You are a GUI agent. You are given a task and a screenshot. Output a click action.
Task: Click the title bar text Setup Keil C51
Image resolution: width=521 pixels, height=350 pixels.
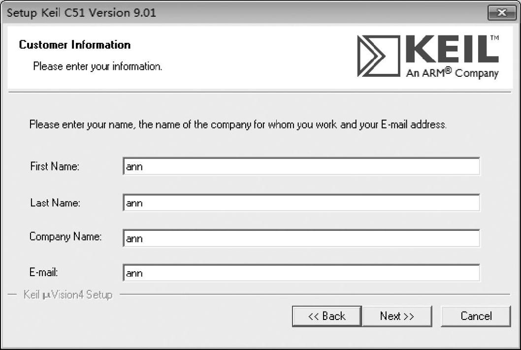pos(81,13)
